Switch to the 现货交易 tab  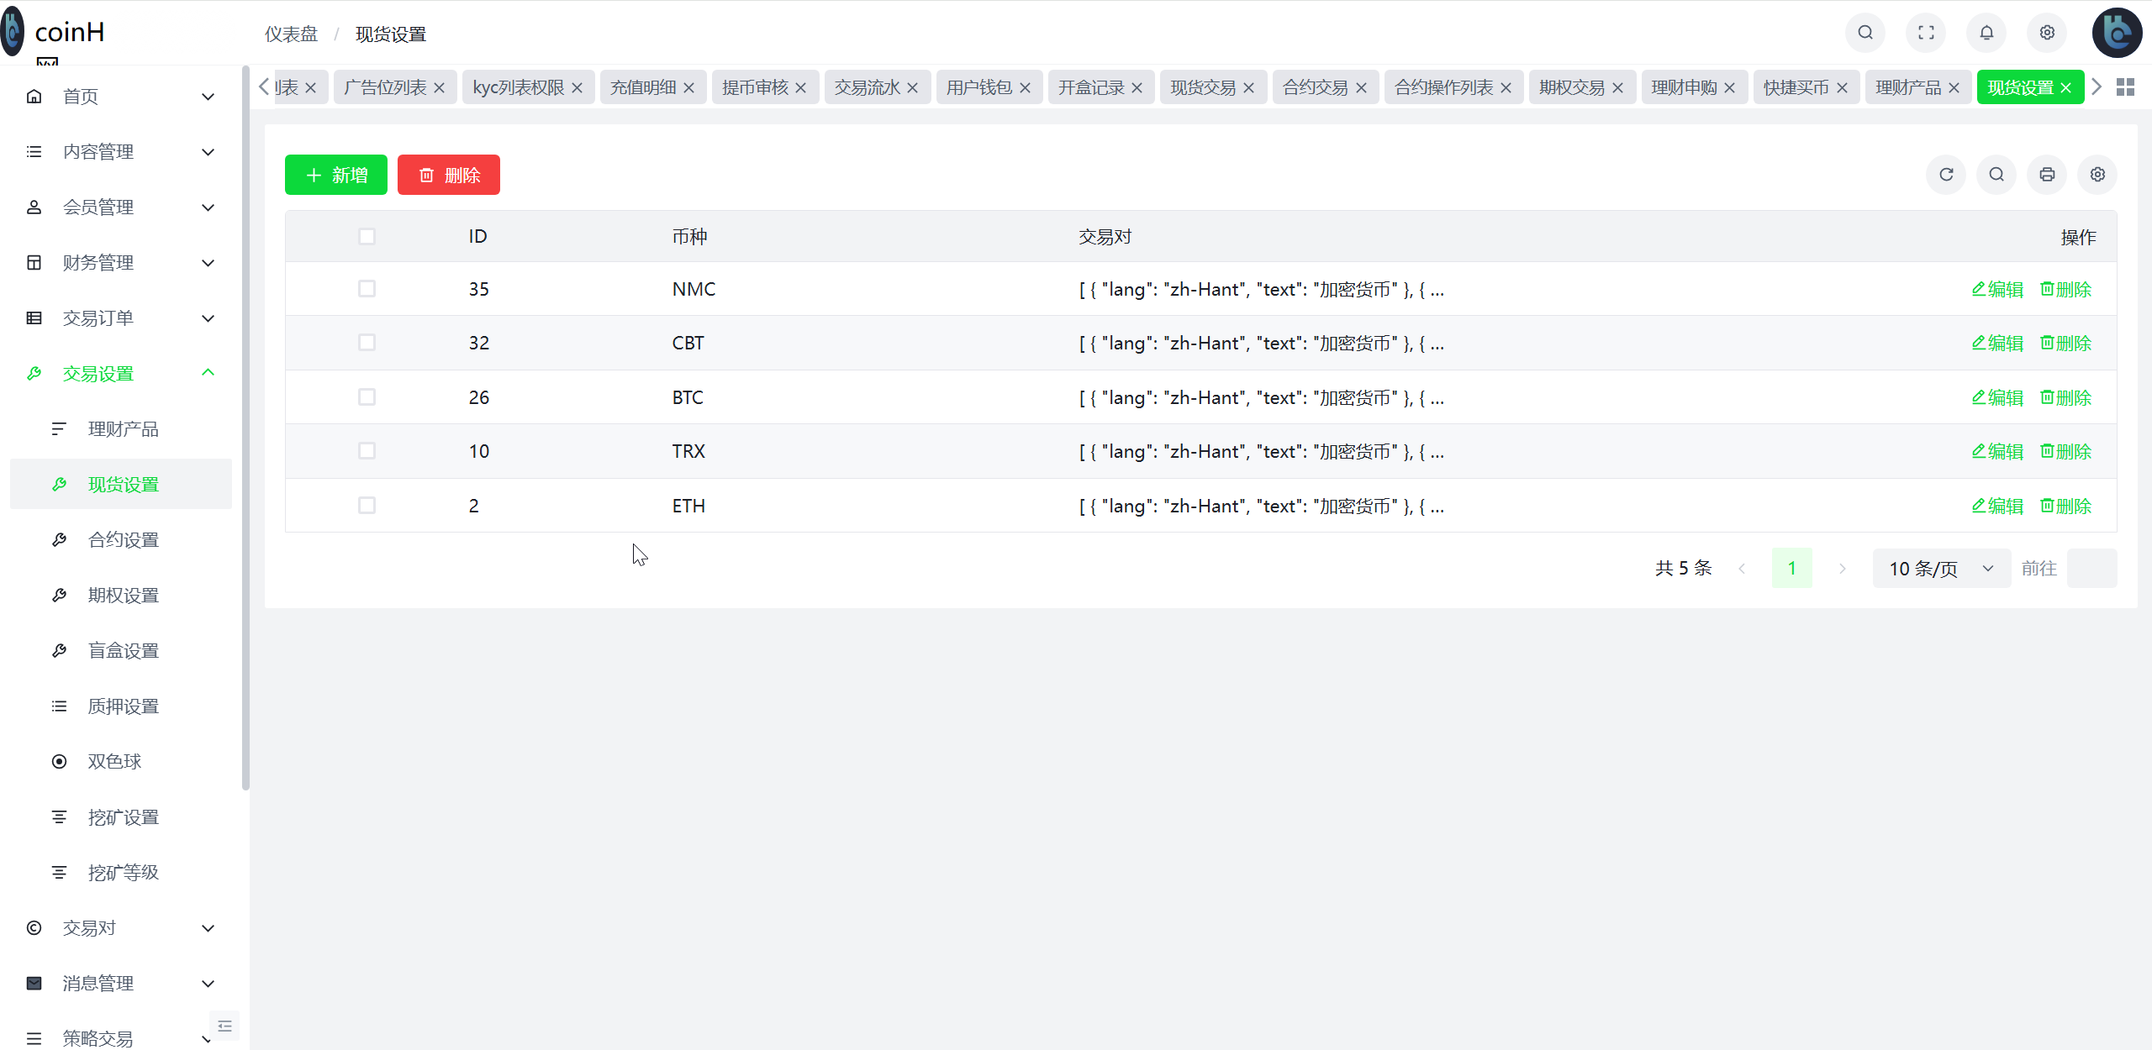pyautogui.click(x=1202, y=87)
